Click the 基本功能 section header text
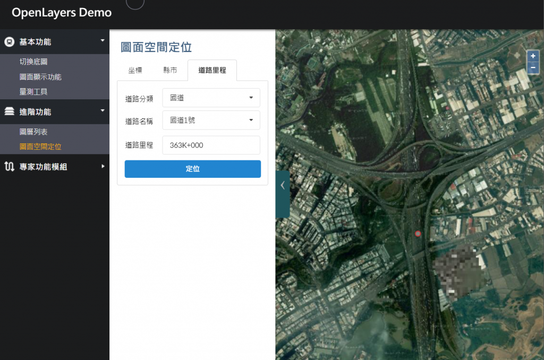The image size is (544, 360). [x=35, y=42]
